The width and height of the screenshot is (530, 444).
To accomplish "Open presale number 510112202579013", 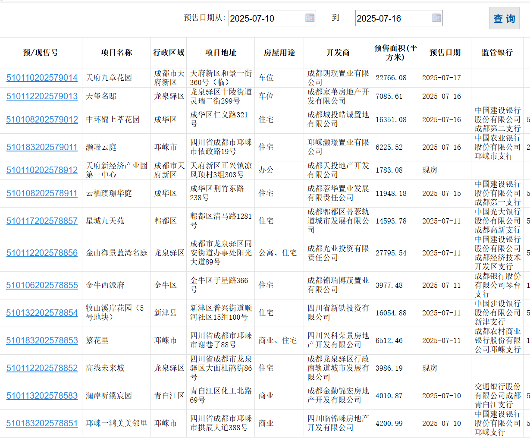I will pyautogui.click(x=42, y=96).
